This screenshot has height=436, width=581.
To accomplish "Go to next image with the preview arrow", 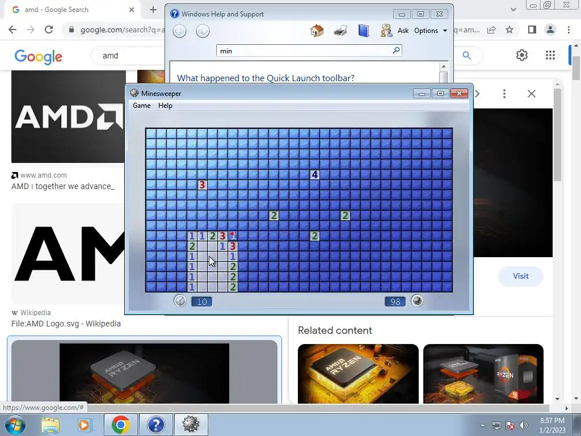I will click(x=477, y=94).
